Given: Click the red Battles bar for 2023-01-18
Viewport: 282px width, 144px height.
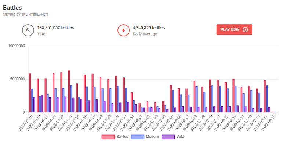Looking at the screenshot, I should tap(30, 93).
